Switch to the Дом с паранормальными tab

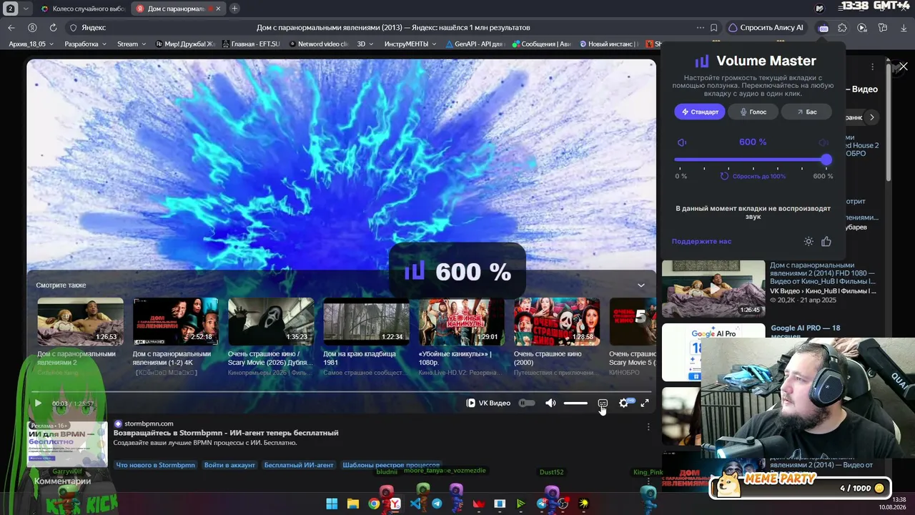[x=177, y=9]
